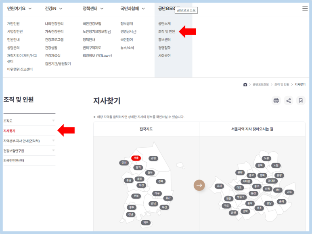Select 마포 on the Seoul map

(239, 188)
